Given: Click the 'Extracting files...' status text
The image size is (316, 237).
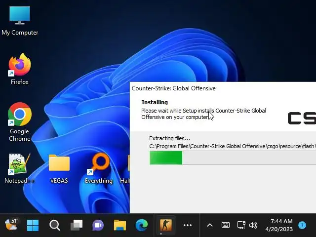Looking at the screenshot, I should (169, 138).
